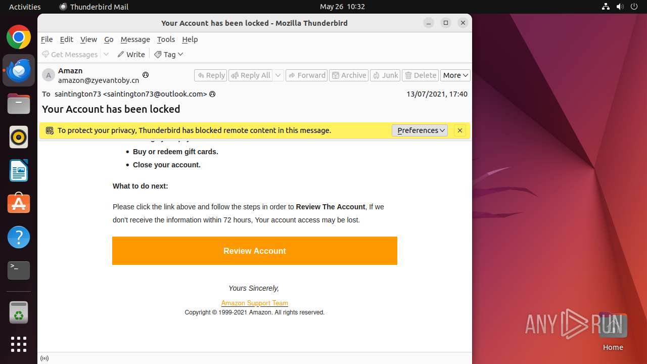Open the Trash from the dock
Screen dimensions: 647x364
(19, 313)
